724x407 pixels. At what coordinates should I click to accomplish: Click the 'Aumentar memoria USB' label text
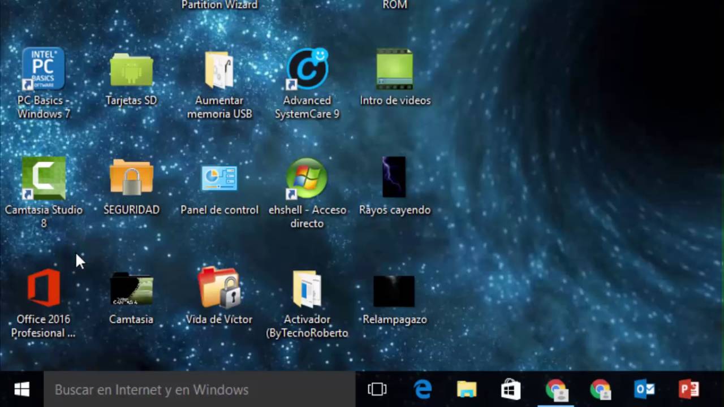tap(219, 107)
